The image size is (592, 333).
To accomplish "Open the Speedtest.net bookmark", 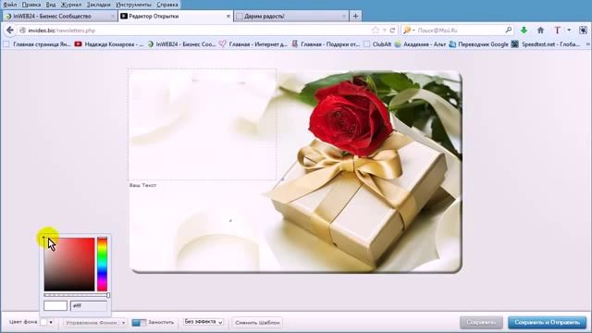I will (x=545, y=44).
